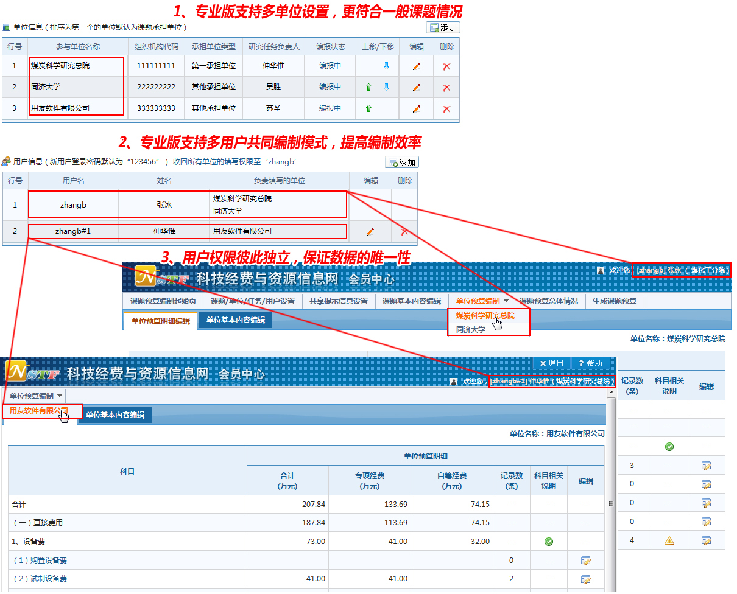This screenshot has width=737, height=594.
Task: Edit user zhangb#1 with the pencil icon
Action: (370, 232)
